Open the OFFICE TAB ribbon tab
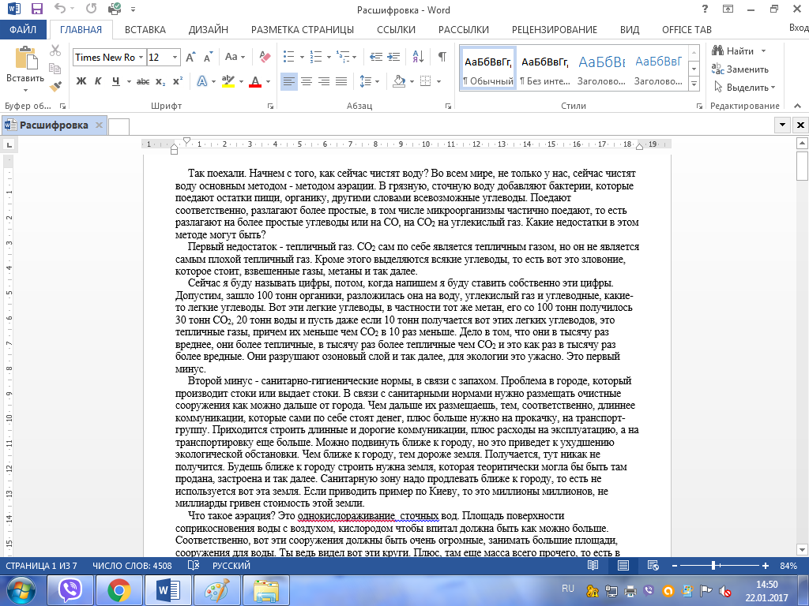 click(x=687, y=29)
